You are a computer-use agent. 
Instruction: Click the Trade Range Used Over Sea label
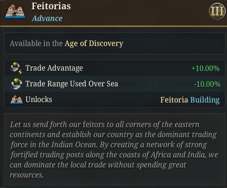(72, 84)
